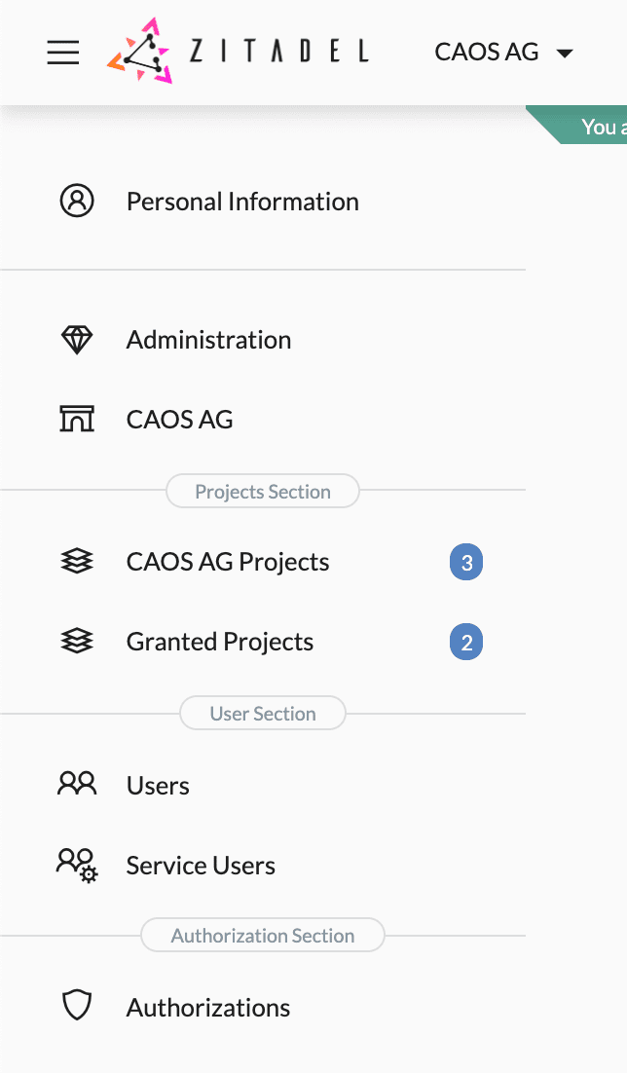Open Personal Information page
The image size is (627, 1073).
pos(242,202)
